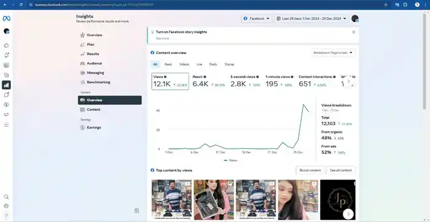Open the Results section

pyautogui.click(x=110, y=54)
